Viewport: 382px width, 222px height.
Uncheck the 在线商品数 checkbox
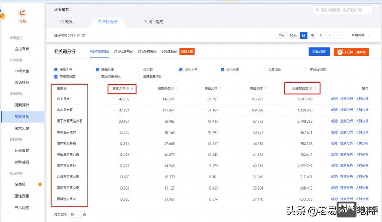click(x=56, y=77)
